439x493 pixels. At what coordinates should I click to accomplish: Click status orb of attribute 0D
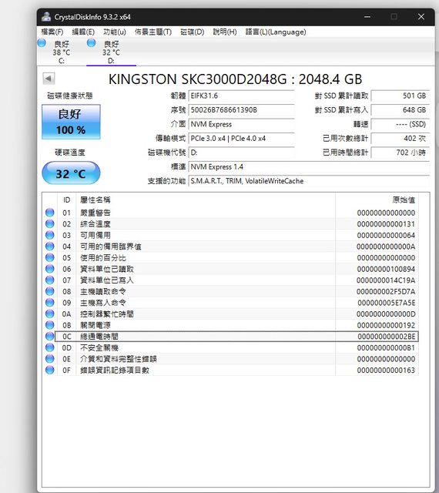pyautogui.click(x=50, y=347)
